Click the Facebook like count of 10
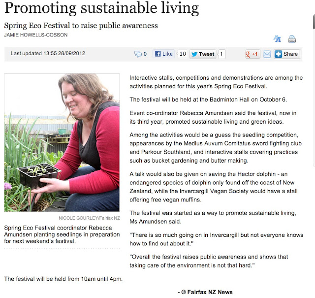 (x=183, y=54)
